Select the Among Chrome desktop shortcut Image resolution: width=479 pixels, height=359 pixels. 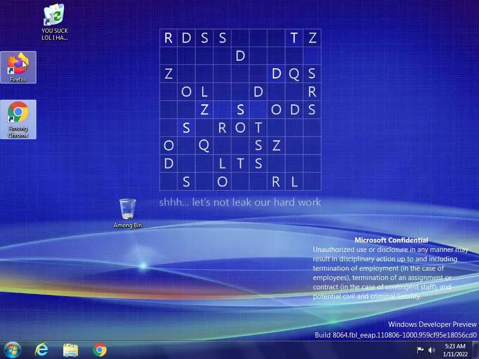18,119
